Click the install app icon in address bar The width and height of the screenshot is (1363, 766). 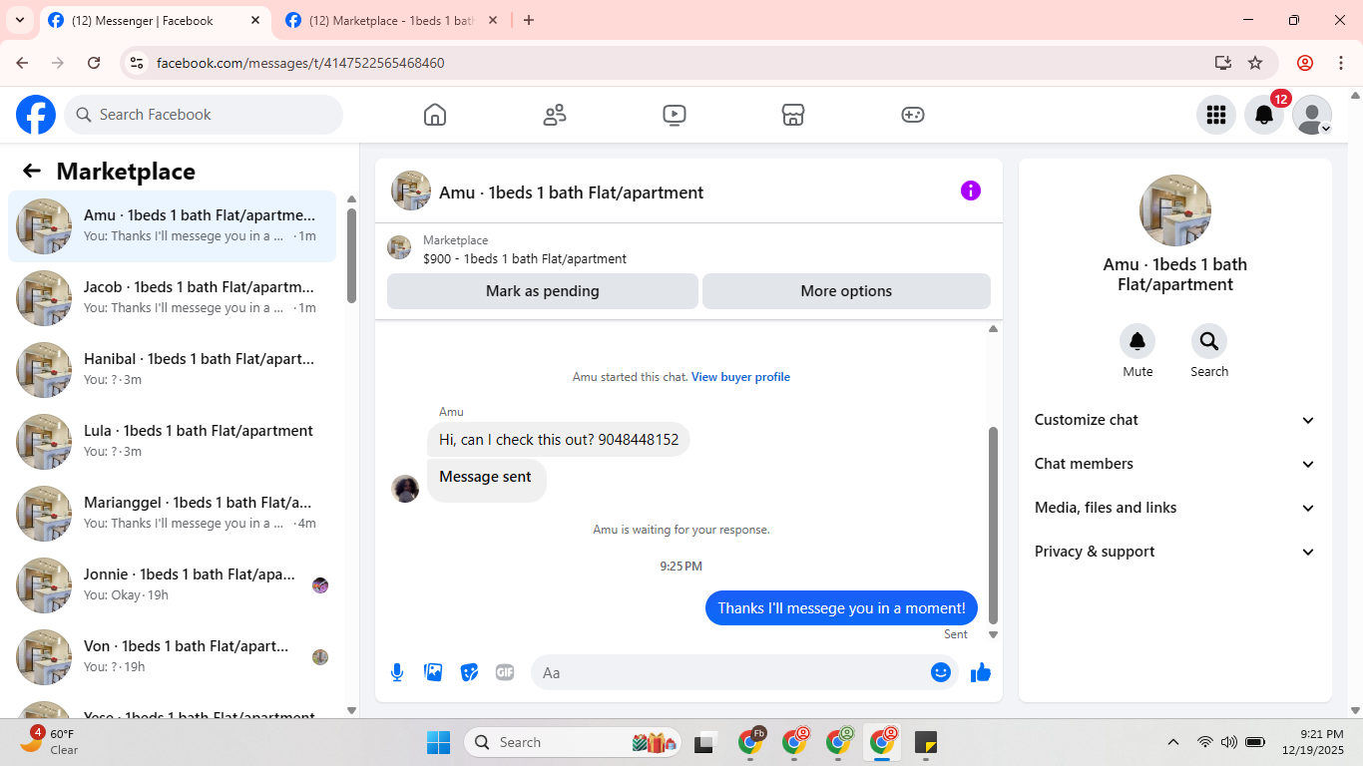1223,63
